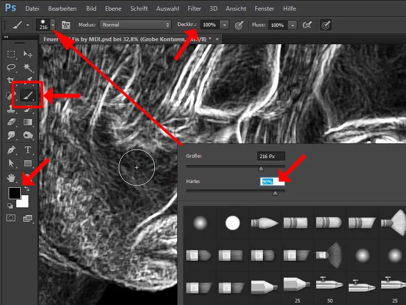Click the black foreground color swatch
Screen dimensions: 406x305
point(15,193)
